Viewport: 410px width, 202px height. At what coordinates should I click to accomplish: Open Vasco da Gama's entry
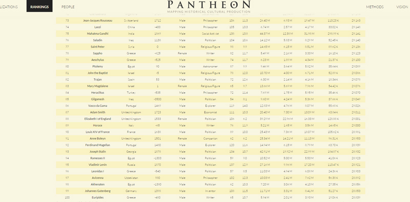tap(97, 106)
